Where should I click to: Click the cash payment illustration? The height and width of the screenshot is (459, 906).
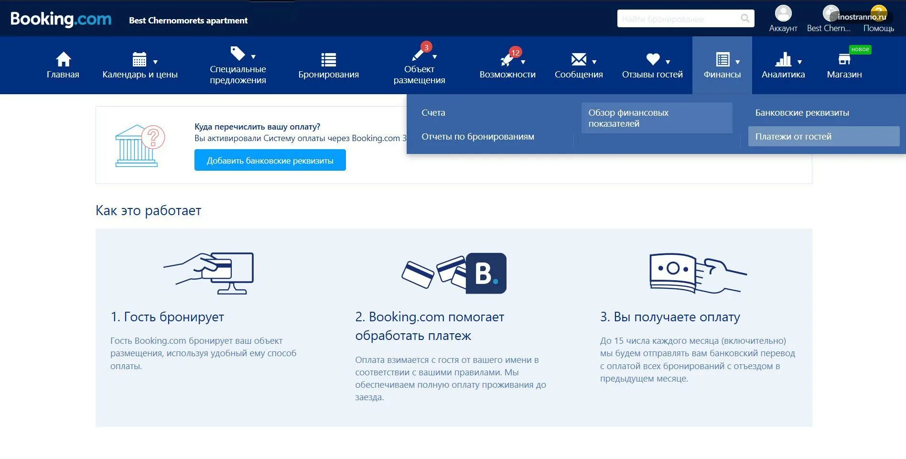tap(698, 273)
